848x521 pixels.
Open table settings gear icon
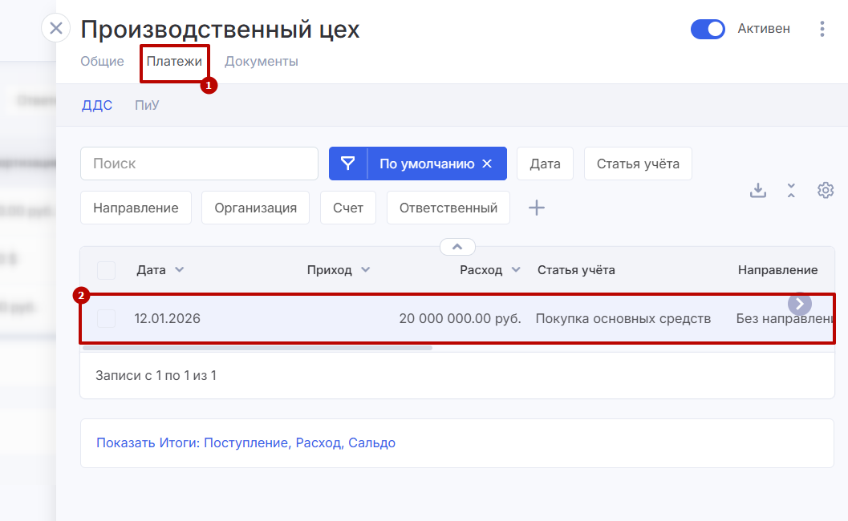tap(826, 190)
